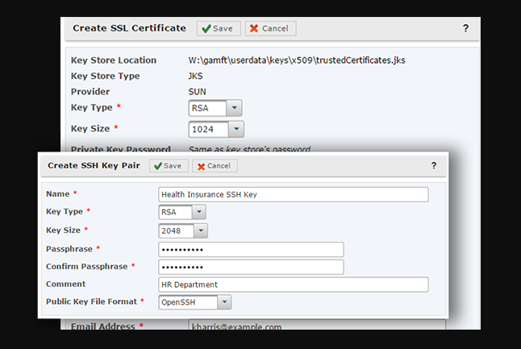Viewport: 521px width, 349px height.
Task: Open the SSL Key Size 1024 dropdown
Action: coord(216,129)
